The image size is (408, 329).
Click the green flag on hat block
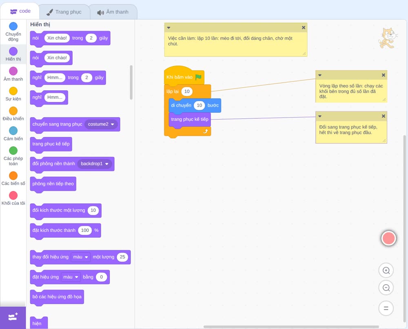199,77
